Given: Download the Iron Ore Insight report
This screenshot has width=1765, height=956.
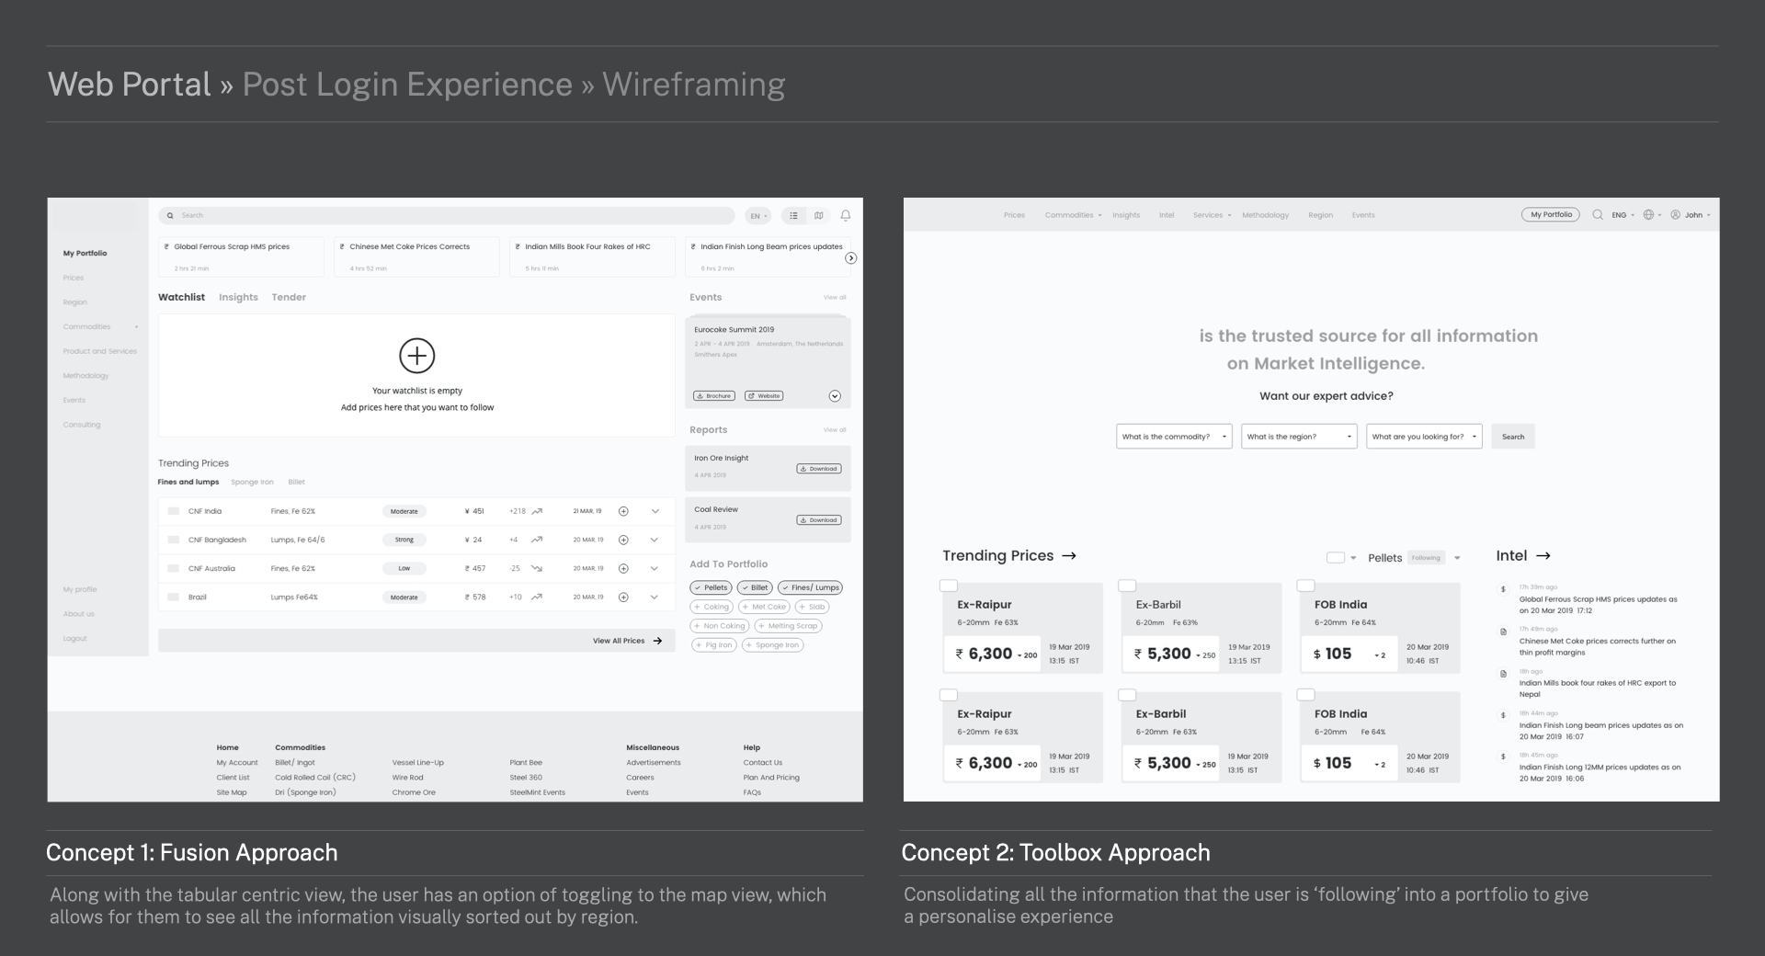Looking at the screenshot, I should (818, 469).
